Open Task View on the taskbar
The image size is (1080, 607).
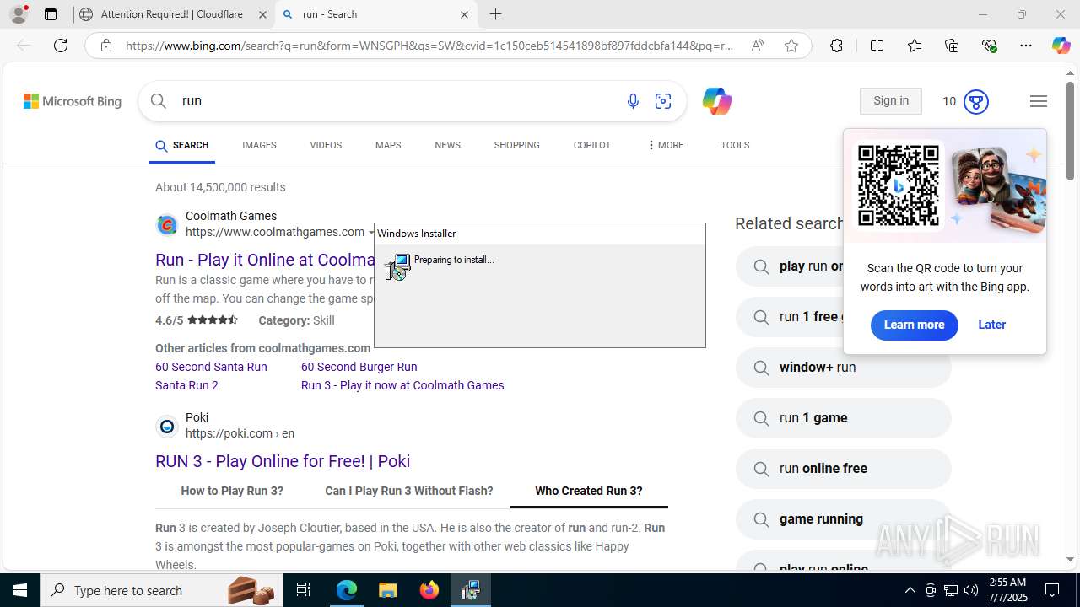click(x=304, y=590)
